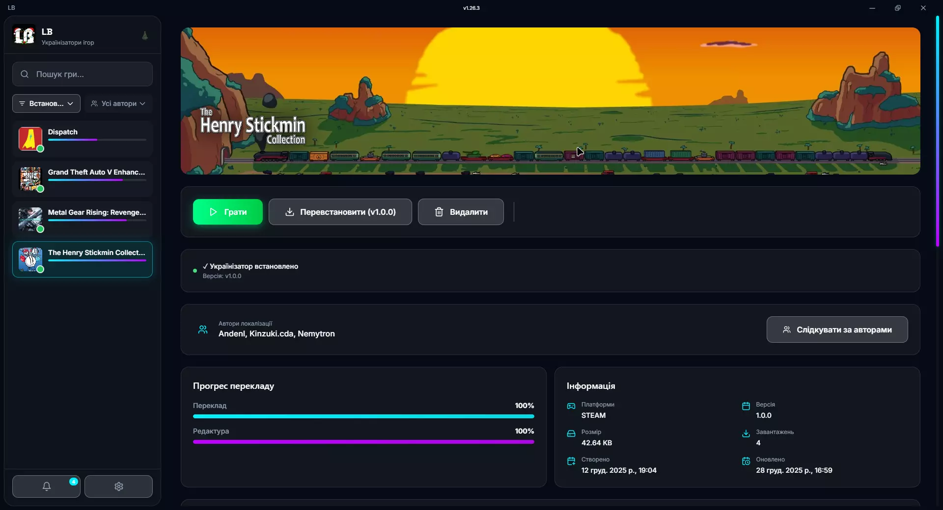Viewport: 943px width, 510px height.
Task: Click the 1.0.0 version value in Інформація
Action: pyautogui.click(x=764, y=415)
